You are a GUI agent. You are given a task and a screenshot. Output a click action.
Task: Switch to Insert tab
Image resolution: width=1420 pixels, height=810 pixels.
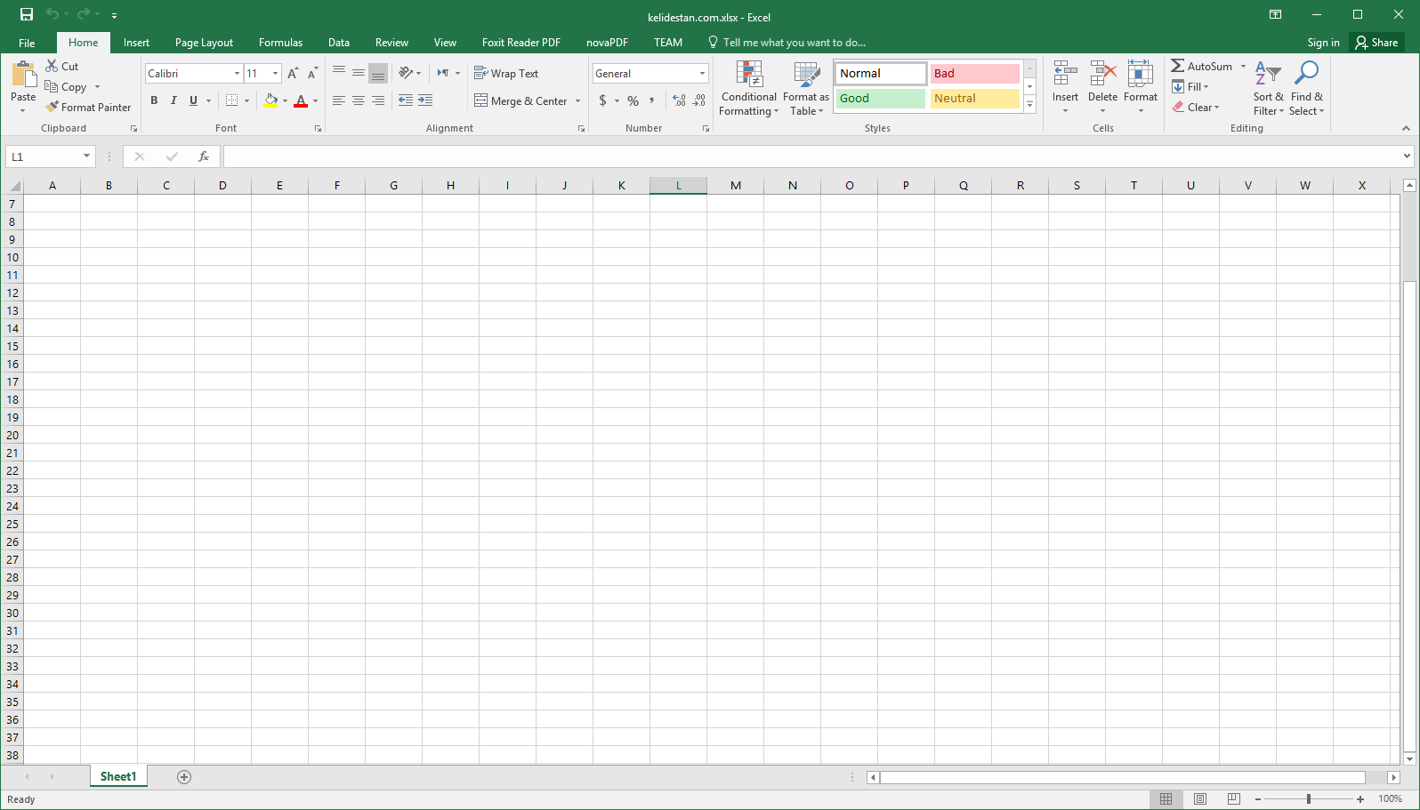tap(136, 43)
